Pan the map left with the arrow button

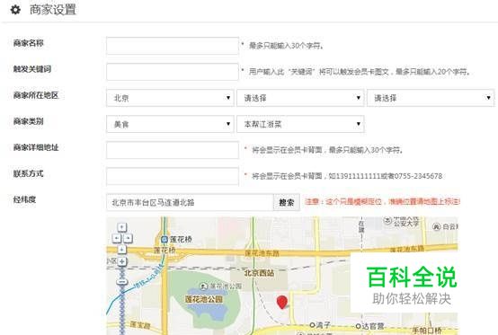[x=117, y=238]
